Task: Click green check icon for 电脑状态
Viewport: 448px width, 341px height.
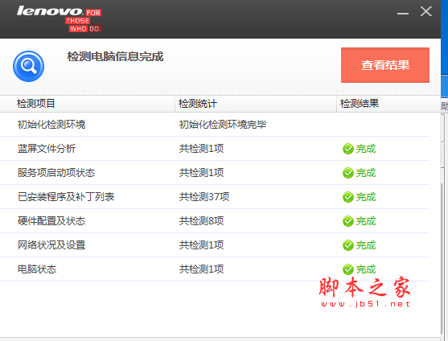Action: pos(348,269)
